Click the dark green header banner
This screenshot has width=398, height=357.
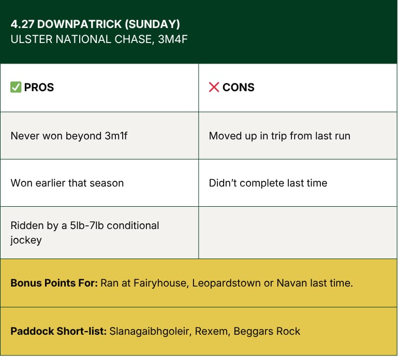(x=199, y=32)
